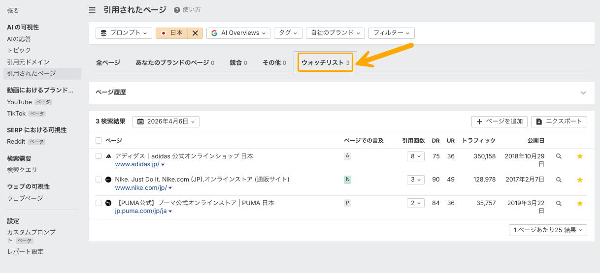Image resolution: width=600 pixels, height=273 pixels.
Task: Select the Nike row checkbox
Action: [x=99, y=180]
